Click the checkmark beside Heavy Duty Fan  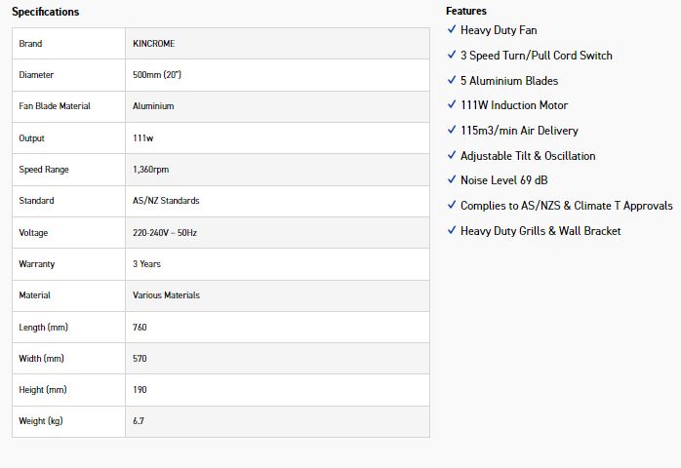452,30
